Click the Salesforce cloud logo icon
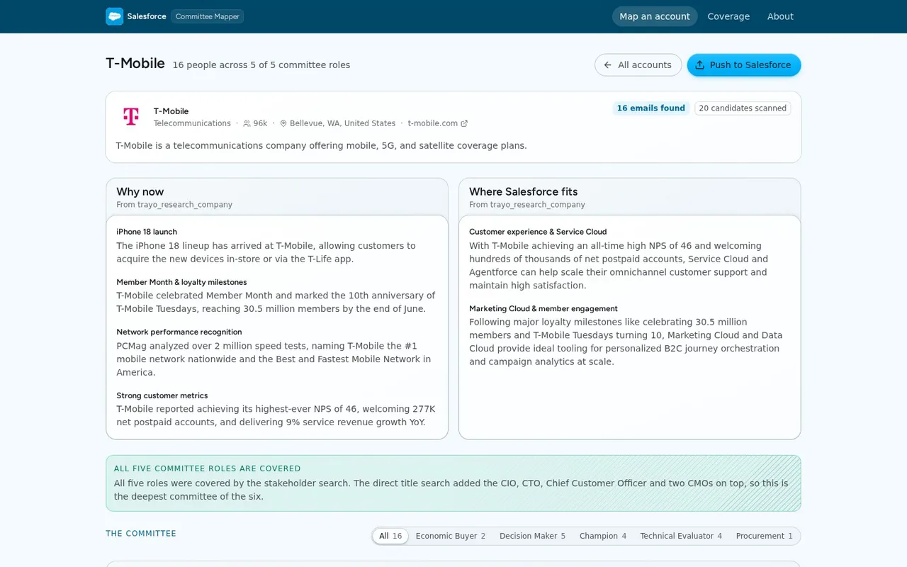The height and width of the screenshot is (567, 907). 115,16
